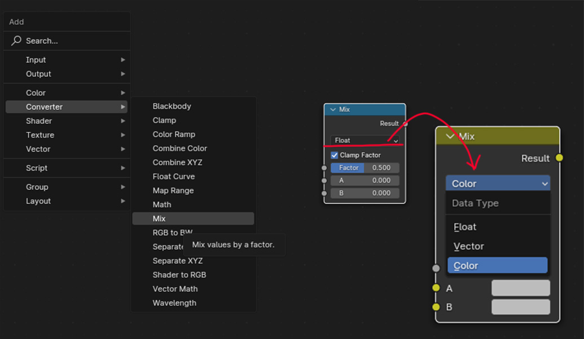584x339 pixels.
Task: Select Float in the open data type dropdown
Action: click(x=497, y=227)
